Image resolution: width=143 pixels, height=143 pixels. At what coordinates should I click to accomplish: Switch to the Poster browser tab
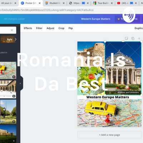30,3
